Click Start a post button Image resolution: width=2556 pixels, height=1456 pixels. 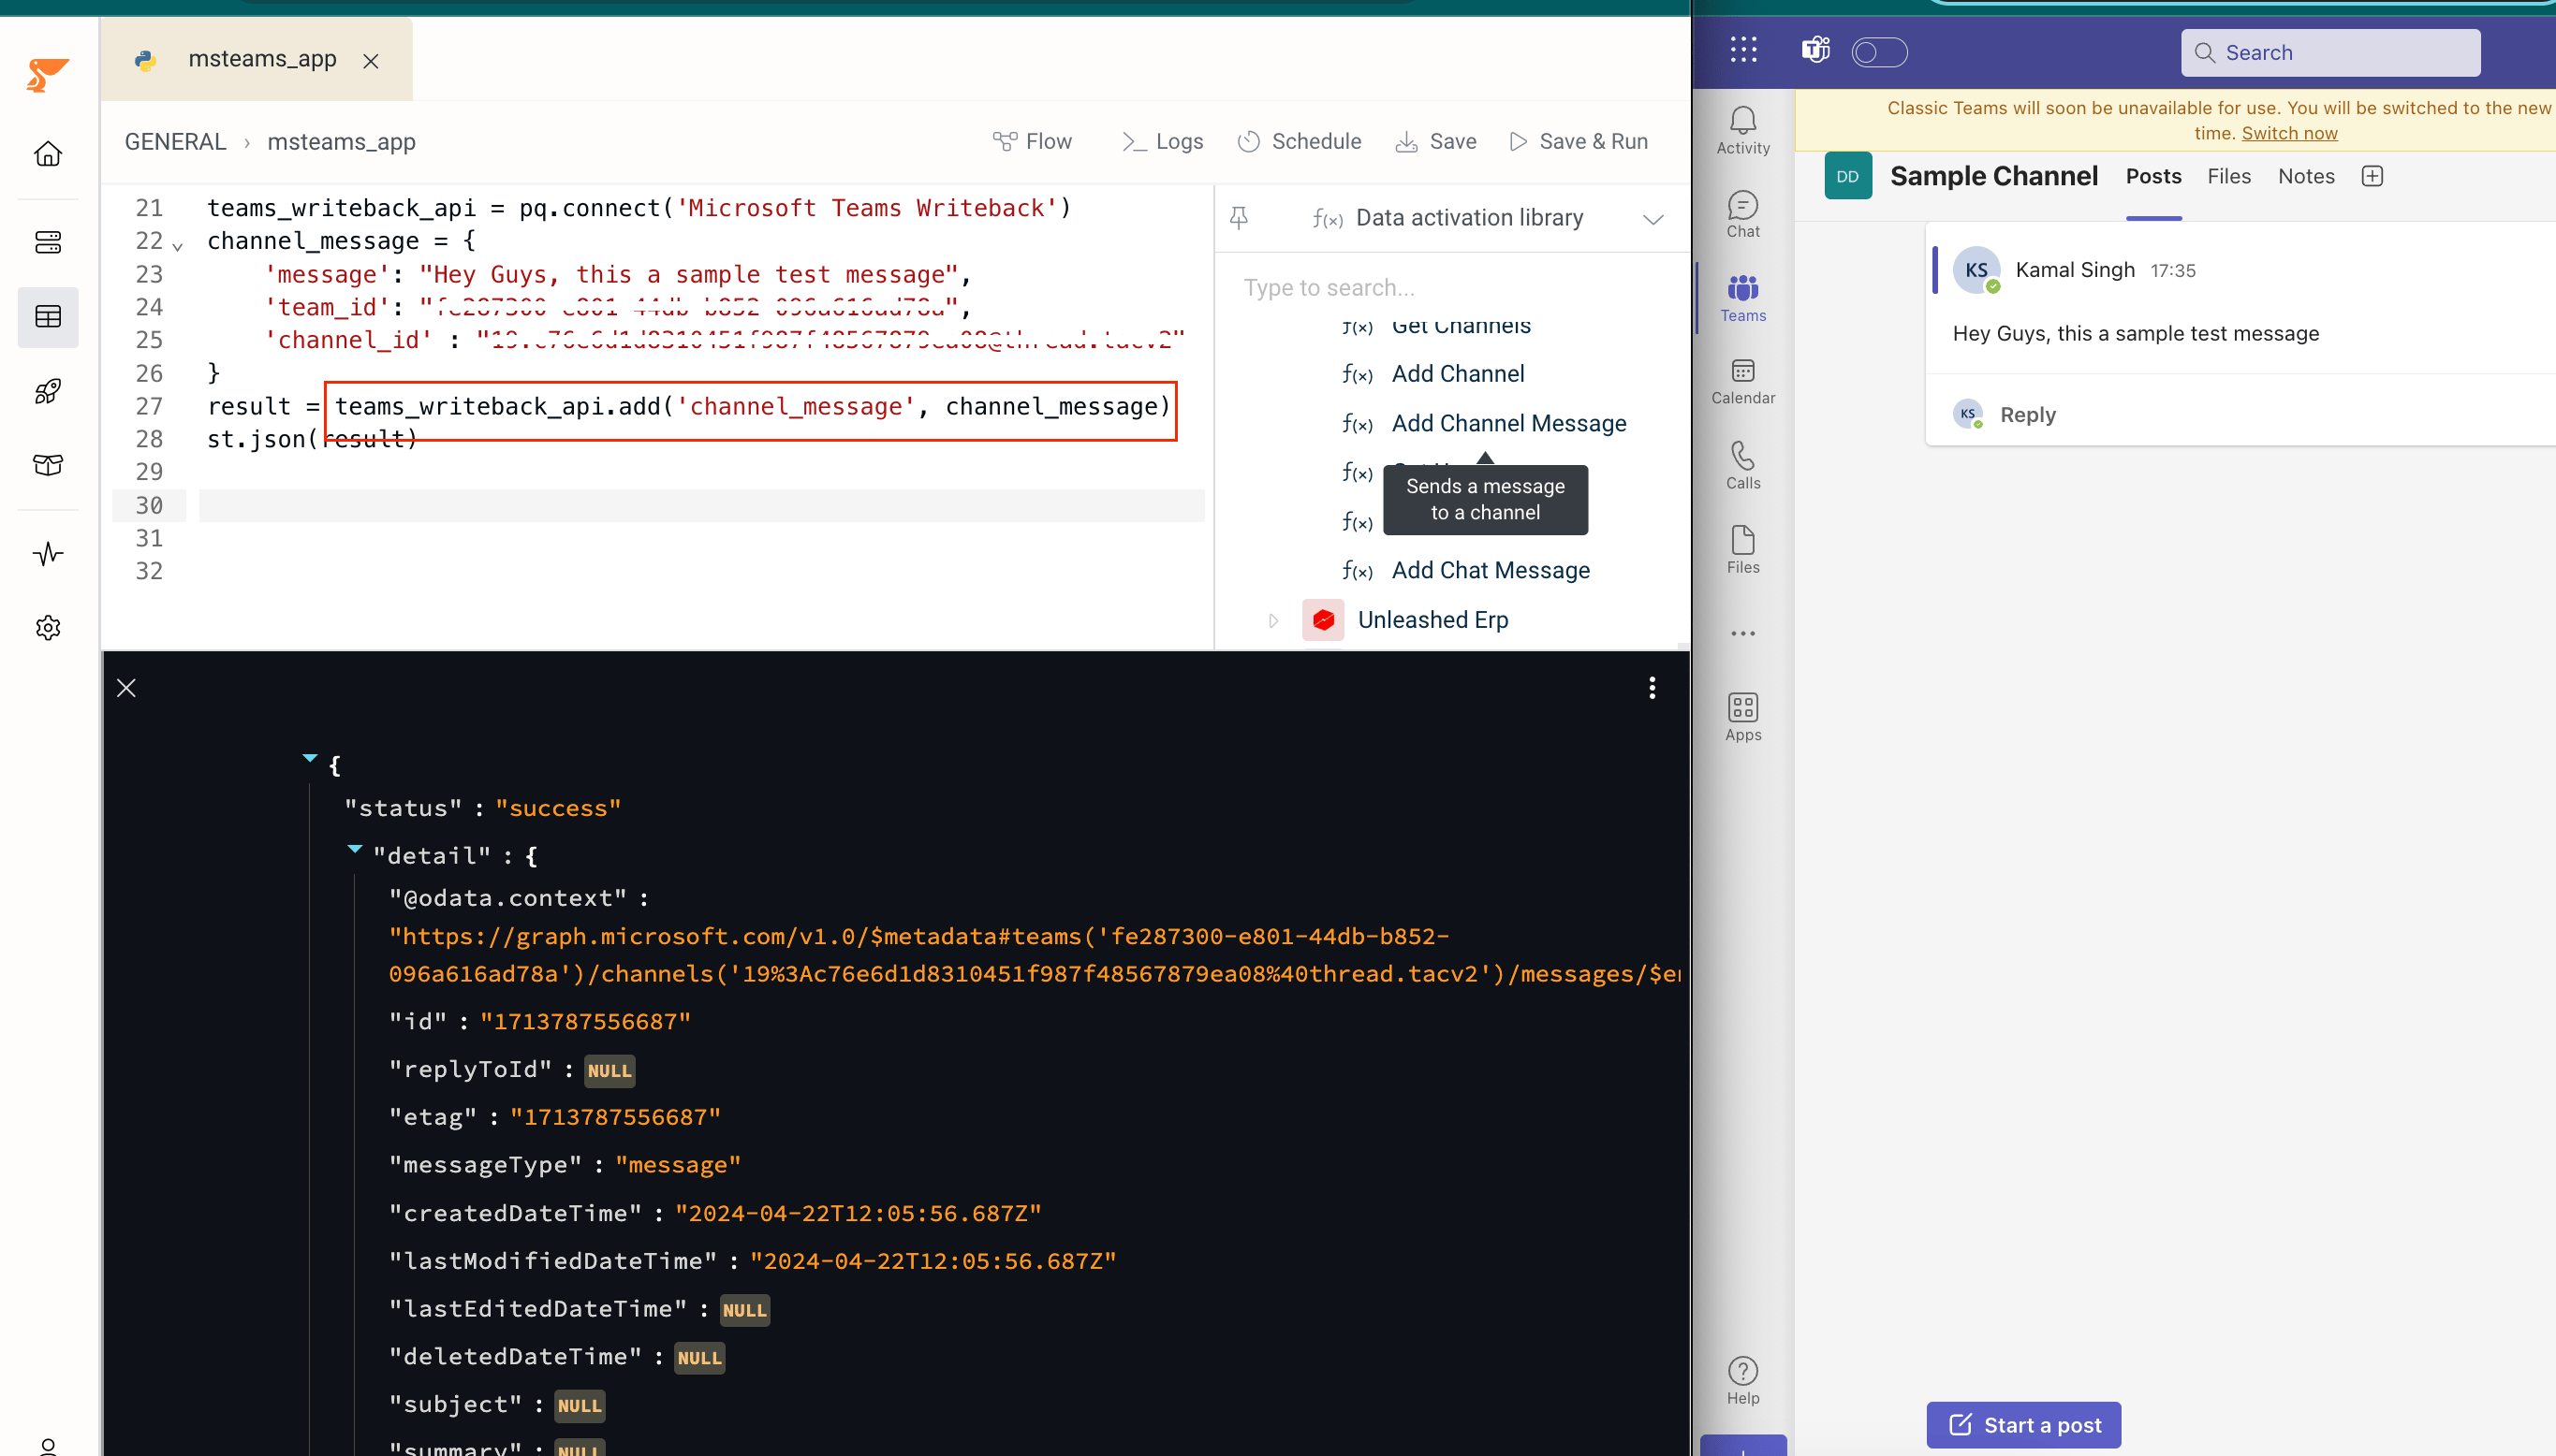click(2022, 1425)
